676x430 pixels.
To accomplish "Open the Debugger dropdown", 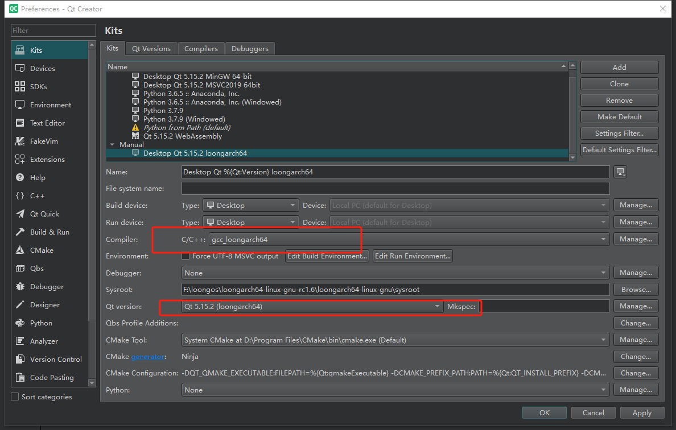I will [x=395, y=273].
